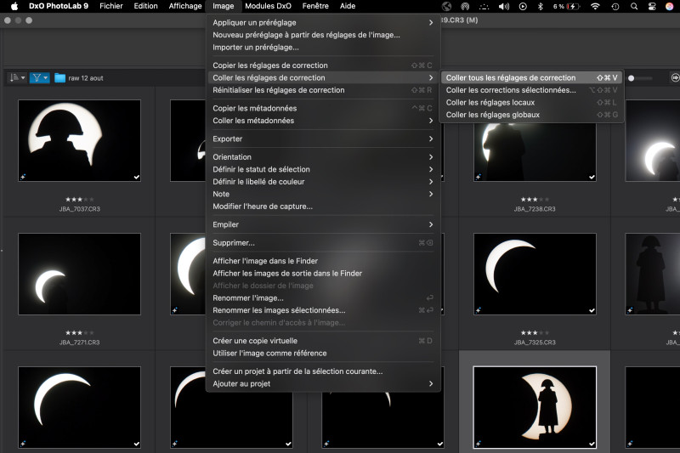Click the export arrow icon in toolbar
Screen dimensions: 680x453
(675, 77)
